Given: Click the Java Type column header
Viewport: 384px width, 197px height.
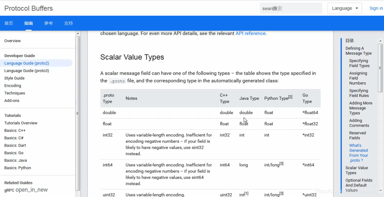Looking at the screenshot, I should pos(249,98).
